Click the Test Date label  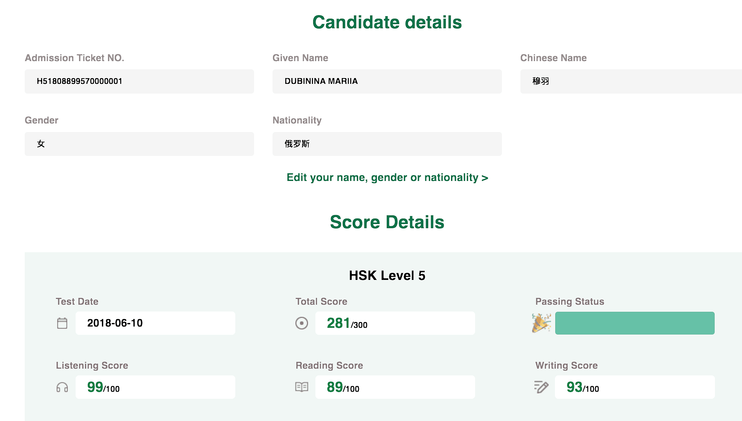[77, 301]
